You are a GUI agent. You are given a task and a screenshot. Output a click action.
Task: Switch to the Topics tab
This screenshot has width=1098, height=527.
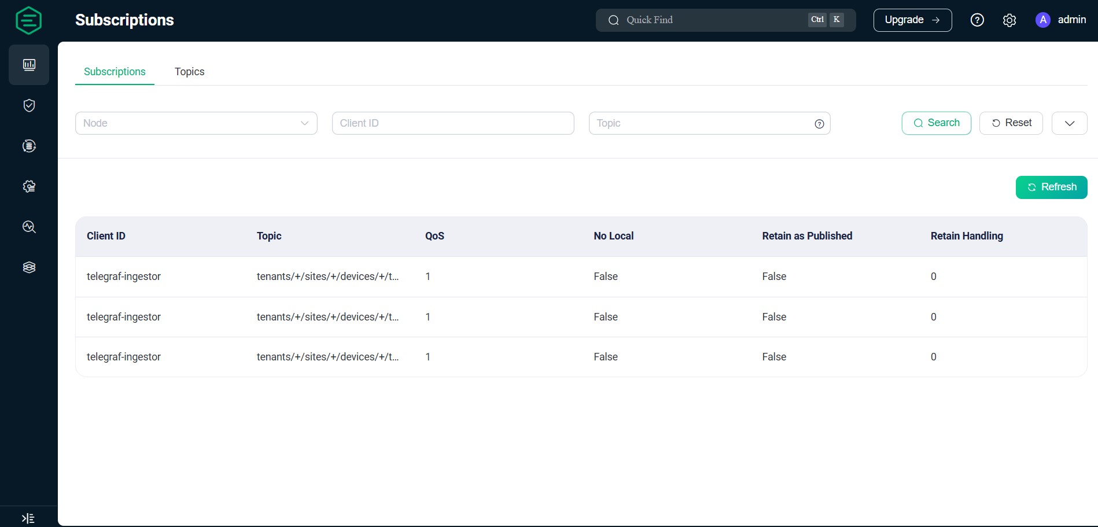[x=189, y=71]
